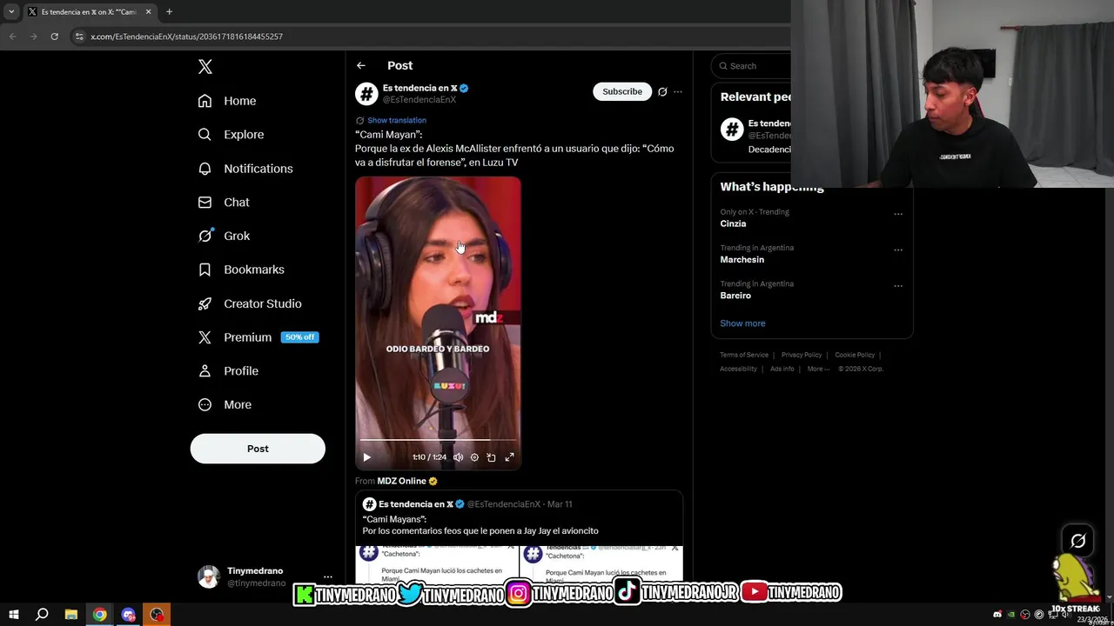Open the Windows Start menu

(13, 615)
